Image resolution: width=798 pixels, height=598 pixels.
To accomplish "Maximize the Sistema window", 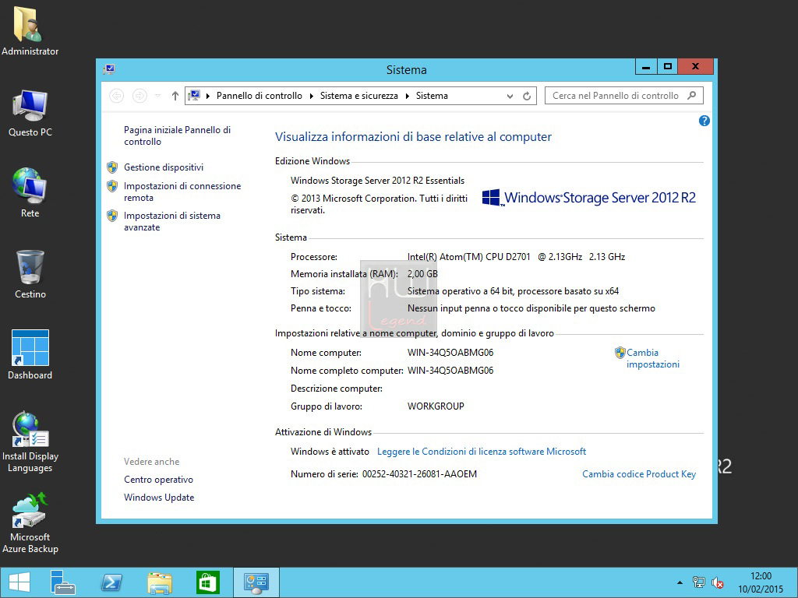I will [668, 67].
